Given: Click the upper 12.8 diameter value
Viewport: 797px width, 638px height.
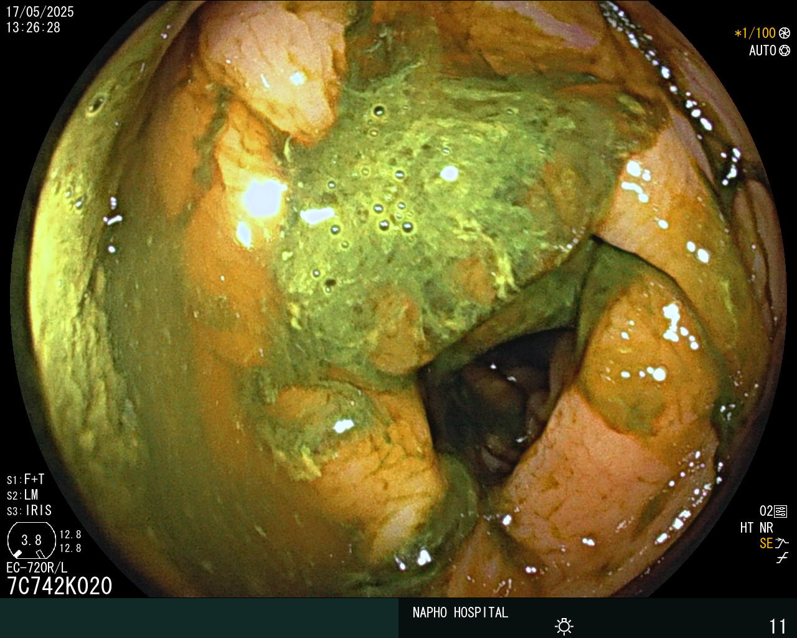Looking at the screenshot, I should (70, 535).
